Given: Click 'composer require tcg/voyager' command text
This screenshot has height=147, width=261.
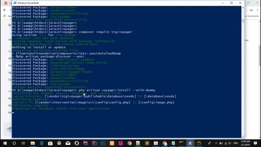Looking at the screenshot, I should click(106, 32).
